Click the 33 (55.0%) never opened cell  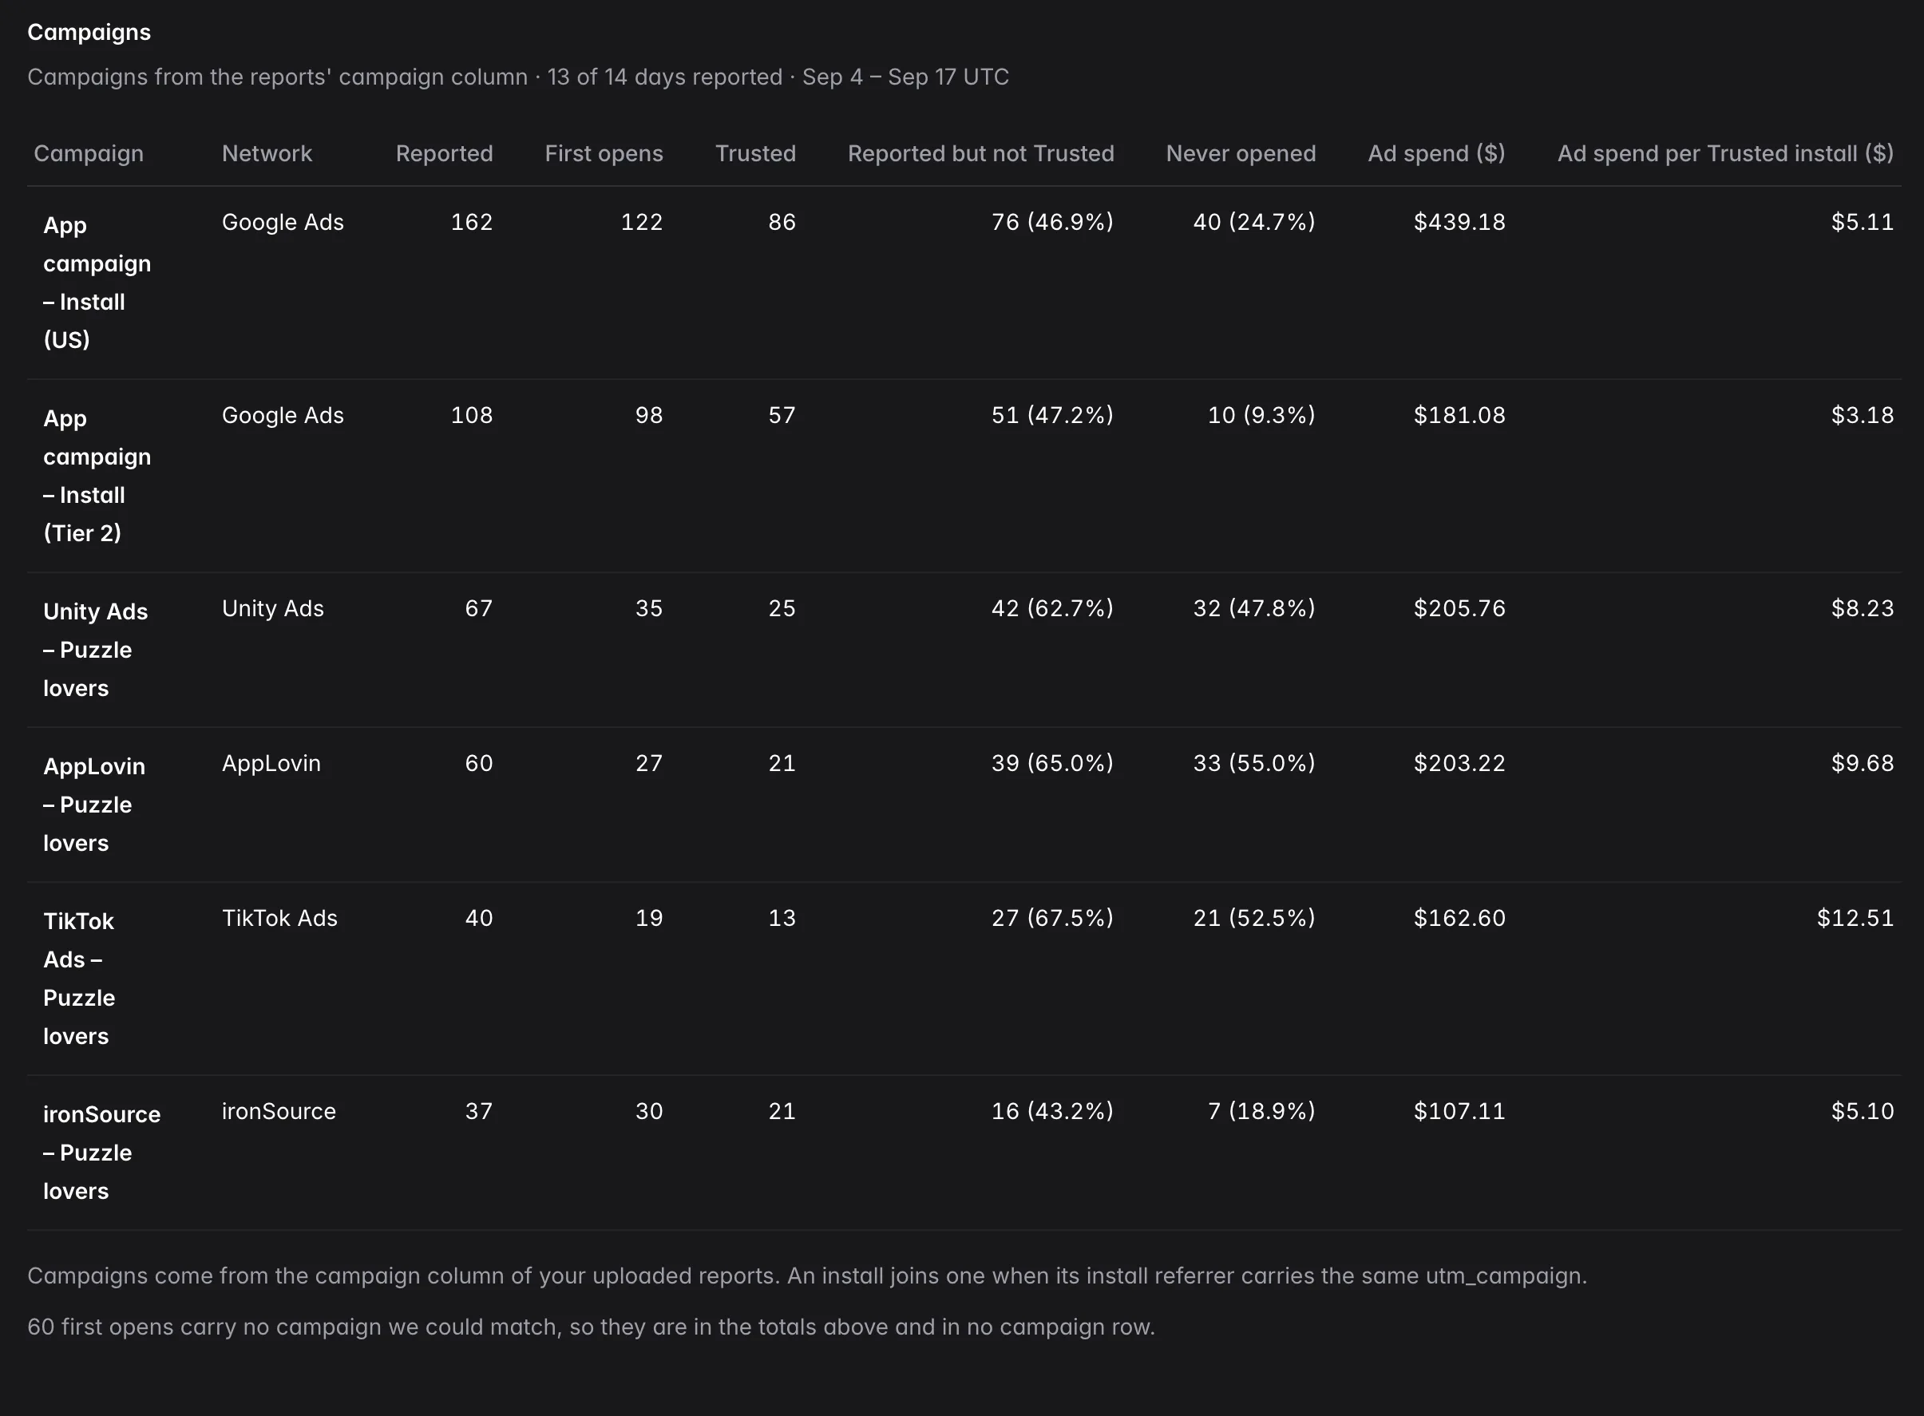pos(1253,763)
